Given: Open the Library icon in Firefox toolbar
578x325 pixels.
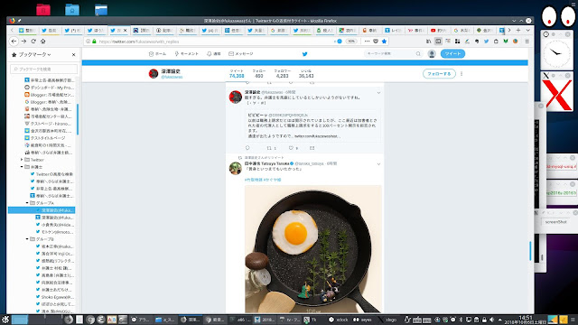Looking at the screenshot, I should pos(428,42).
